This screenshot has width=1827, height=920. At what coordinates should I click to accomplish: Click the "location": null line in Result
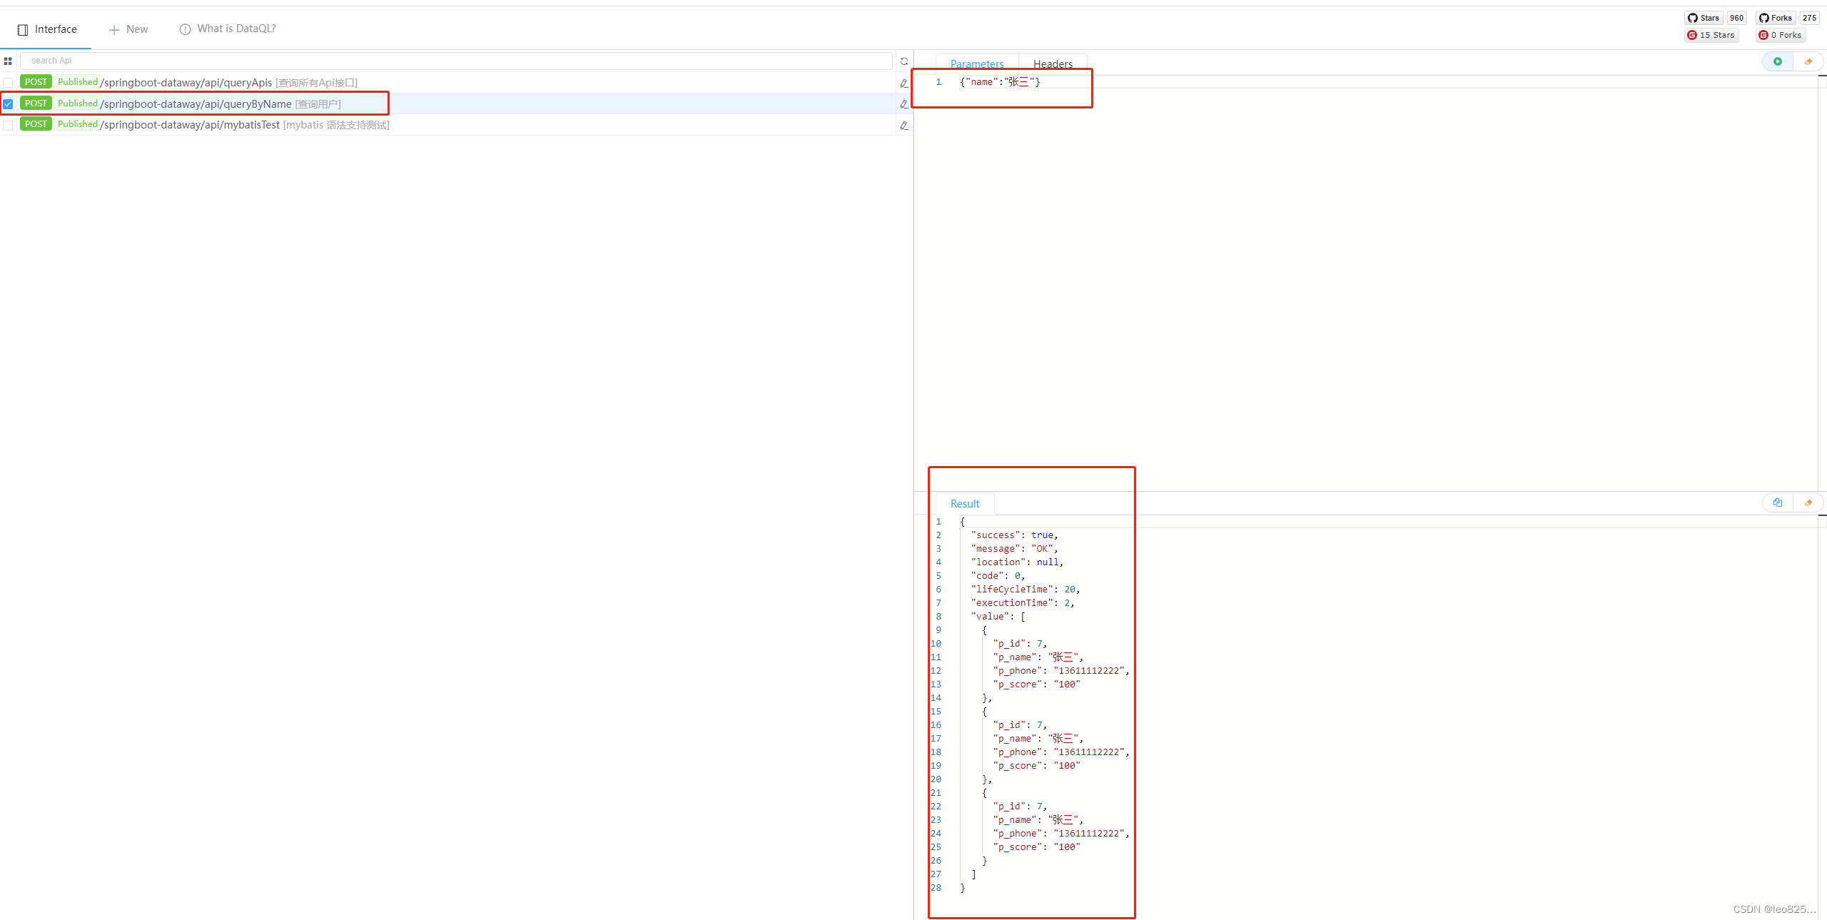coord(1017,562)
